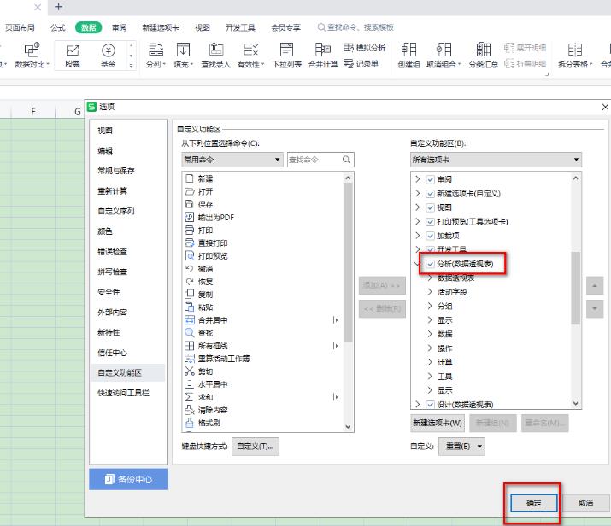Click the move-down arrow button
611x526 pixels.
click(595, 309)
